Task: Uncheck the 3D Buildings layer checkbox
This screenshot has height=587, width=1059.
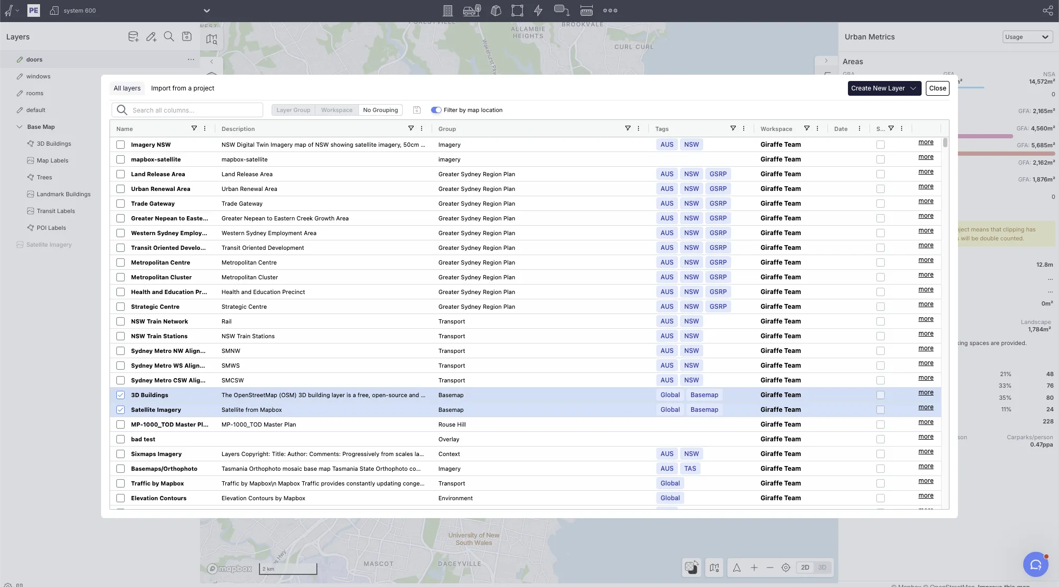Action: [x=121, y=395]
